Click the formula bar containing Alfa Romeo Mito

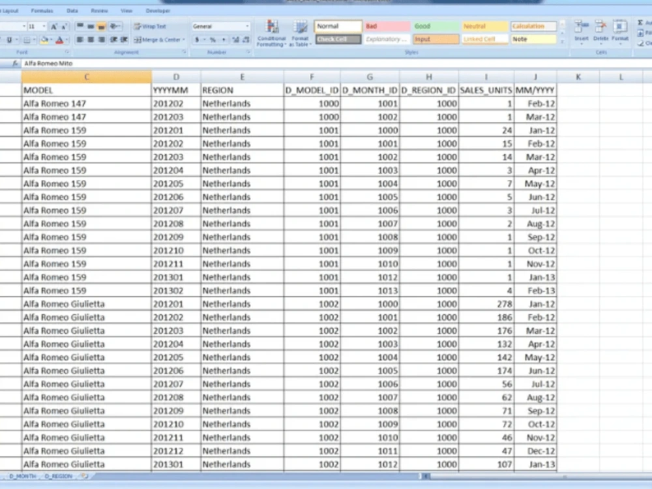(x=337, y=63)
